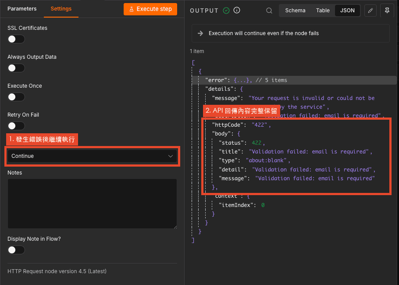Switch output view to Schema
399x285 pixels.
[x=295, y=11]
